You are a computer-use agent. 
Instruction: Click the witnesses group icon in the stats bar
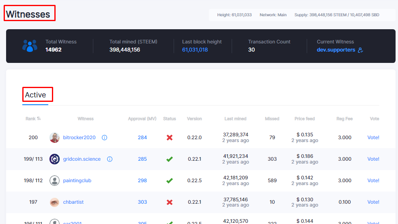pyautogui.click(x=30, y=46)
